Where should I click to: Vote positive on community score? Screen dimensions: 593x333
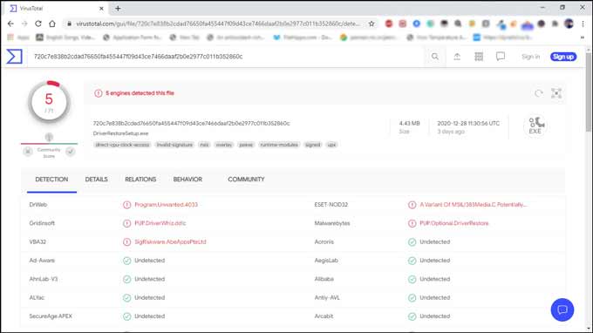click(71, 152)
